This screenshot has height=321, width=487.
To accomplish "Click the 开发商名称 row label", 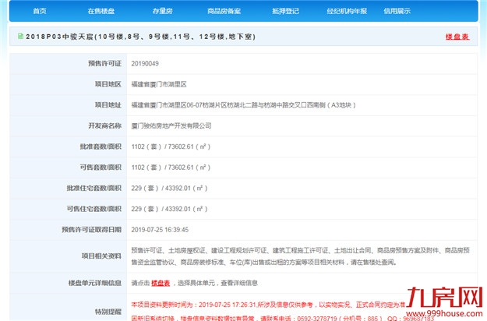I will (x=105, y=125).
